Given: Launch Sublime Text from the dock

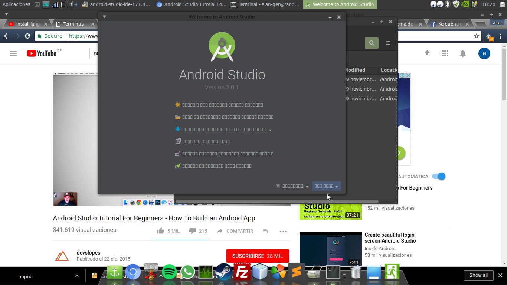Looking at the screenshot, I should point(296,272).
